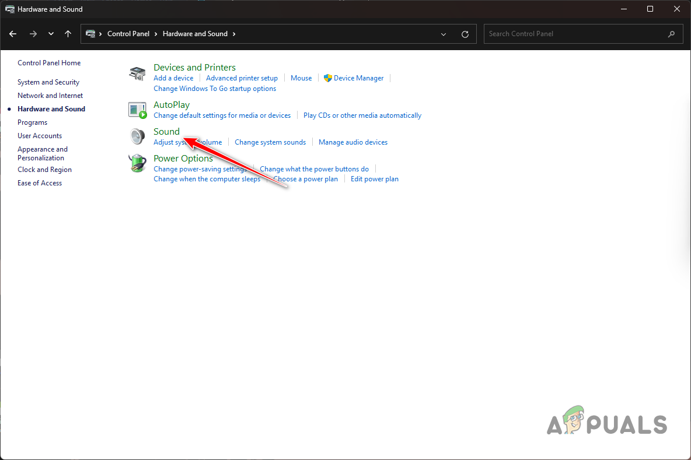
Task: Open Clock and Region category
Action: click(44, 170)
